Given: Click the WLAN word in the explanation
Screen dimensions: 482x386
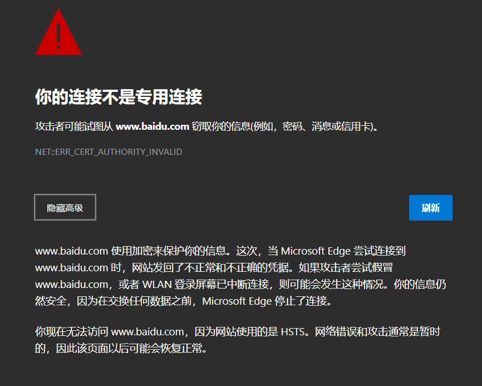Looking at the screenshot, I should 157,284.
